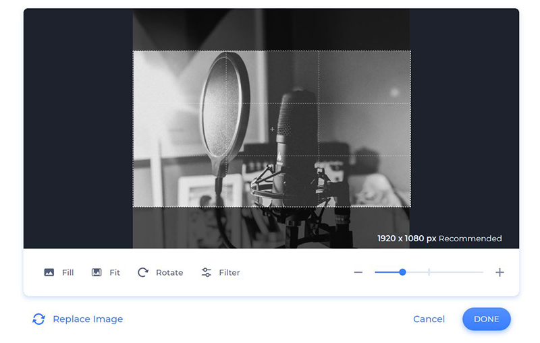
Task: Click the zoom slider midpoint tick mark
Action: [429, 272]
